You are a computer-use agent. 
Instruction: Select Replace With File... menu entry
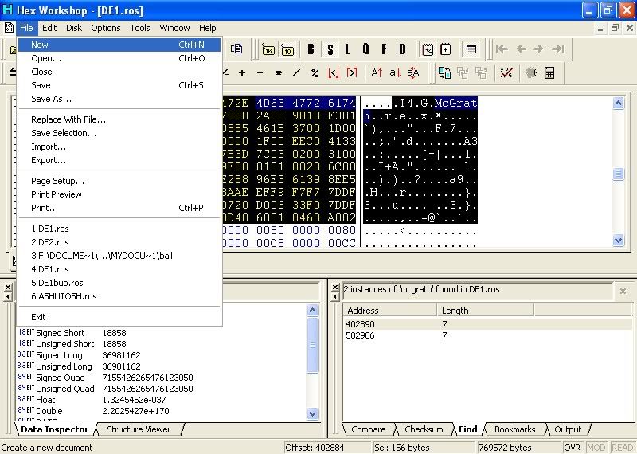pyautogui.click(x=120, y=119)
